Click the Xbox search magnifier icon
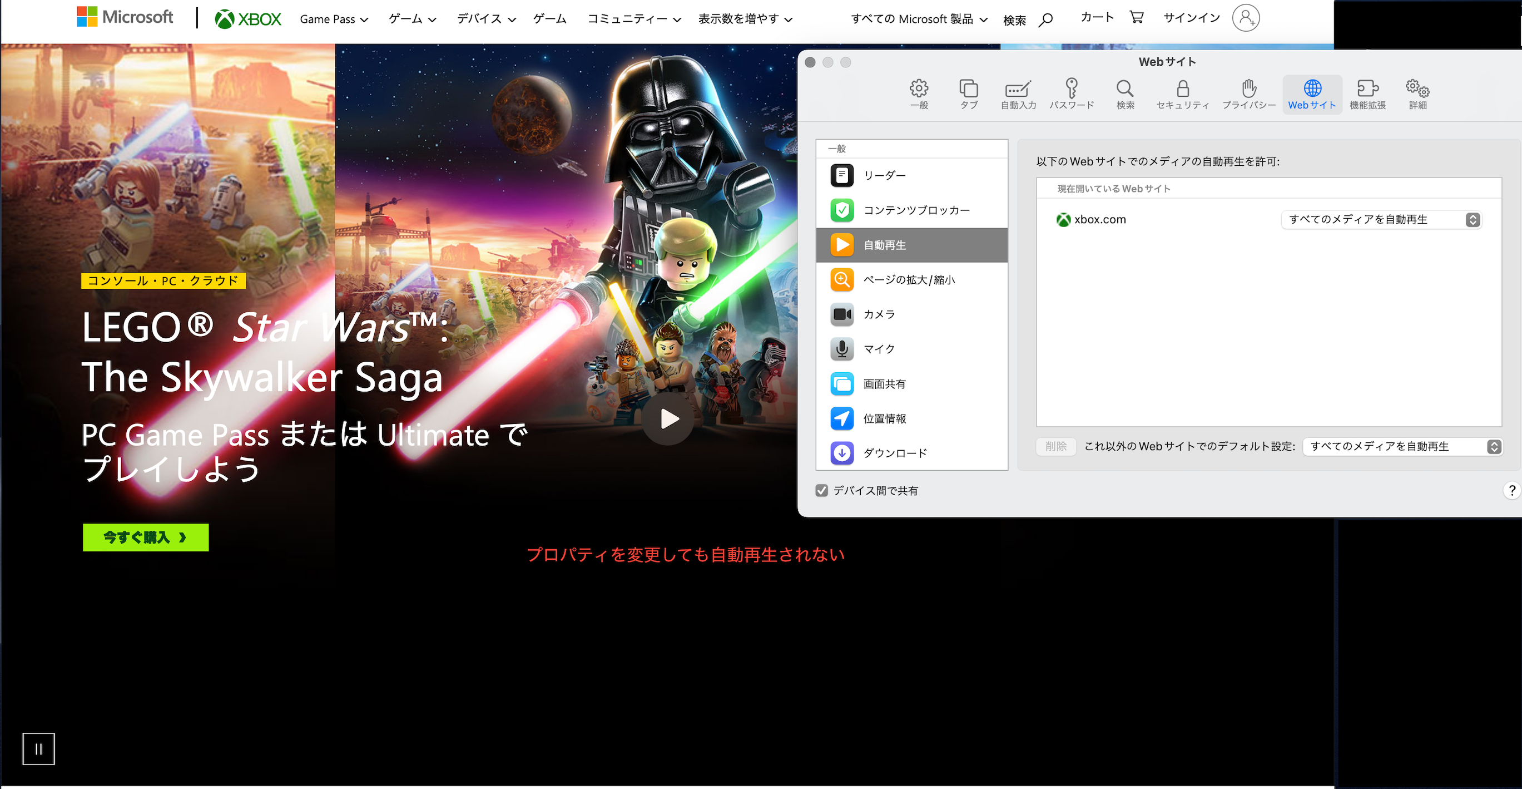This screenshot has height=789, width=1522. coord(1045,20)
